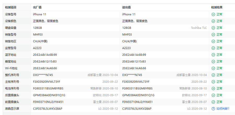Click the 读出值 column header
Image resolution: width=235 pixels, height=115 pixels.
tap(126, 7)
